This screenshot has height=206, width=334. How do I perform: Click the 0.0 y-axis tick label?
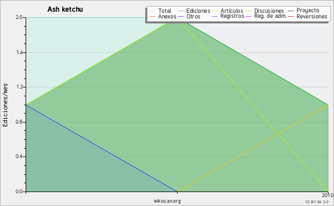[19, 192]
